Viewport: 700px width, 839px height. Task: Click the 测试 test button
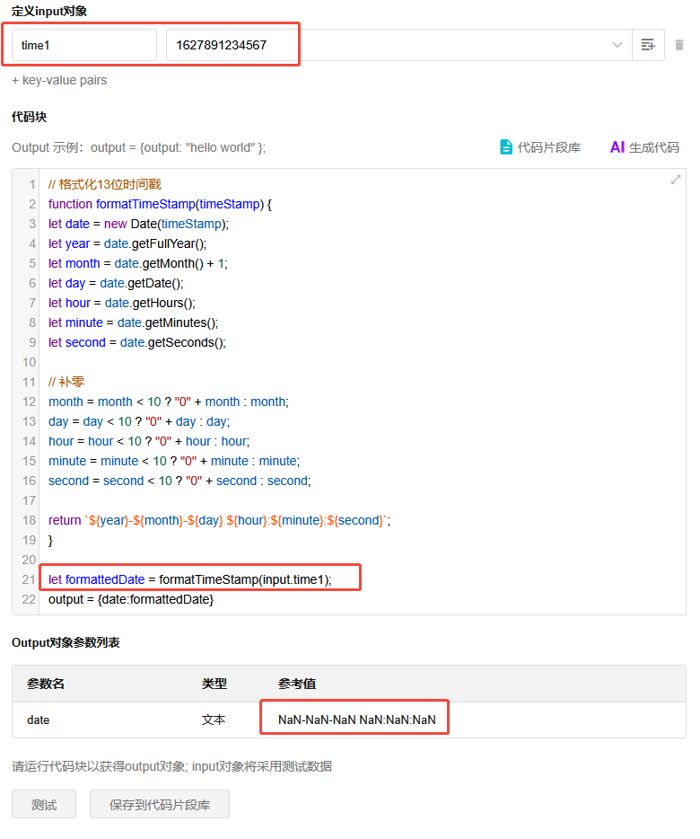43,804
